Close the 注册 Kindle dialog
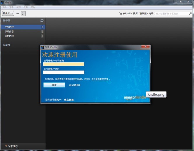The width and height of the screenshot is (194, 151). pyautogui.click(x=145, y=47)
